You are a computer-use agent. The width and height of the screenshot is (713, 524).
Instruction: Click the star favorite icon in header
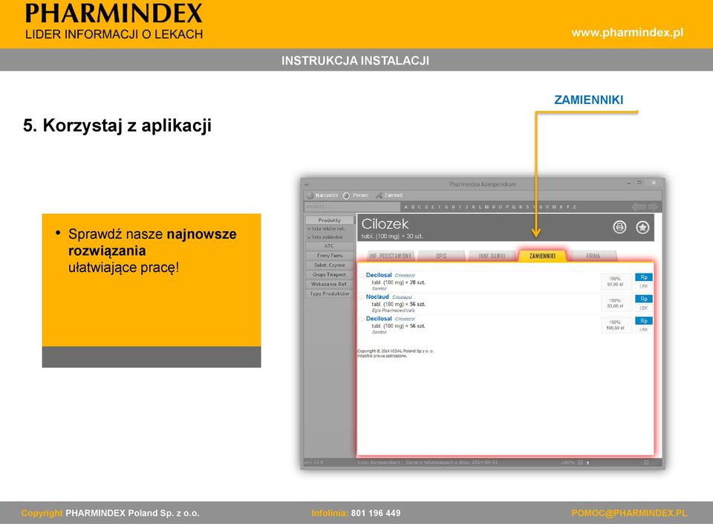[x=642, y=227]
